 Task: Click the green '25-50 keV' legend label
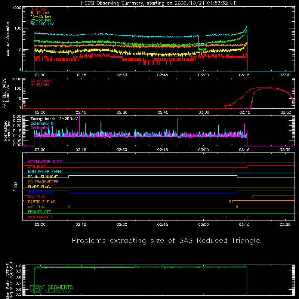pyautogui.click(x=41, y=20)
